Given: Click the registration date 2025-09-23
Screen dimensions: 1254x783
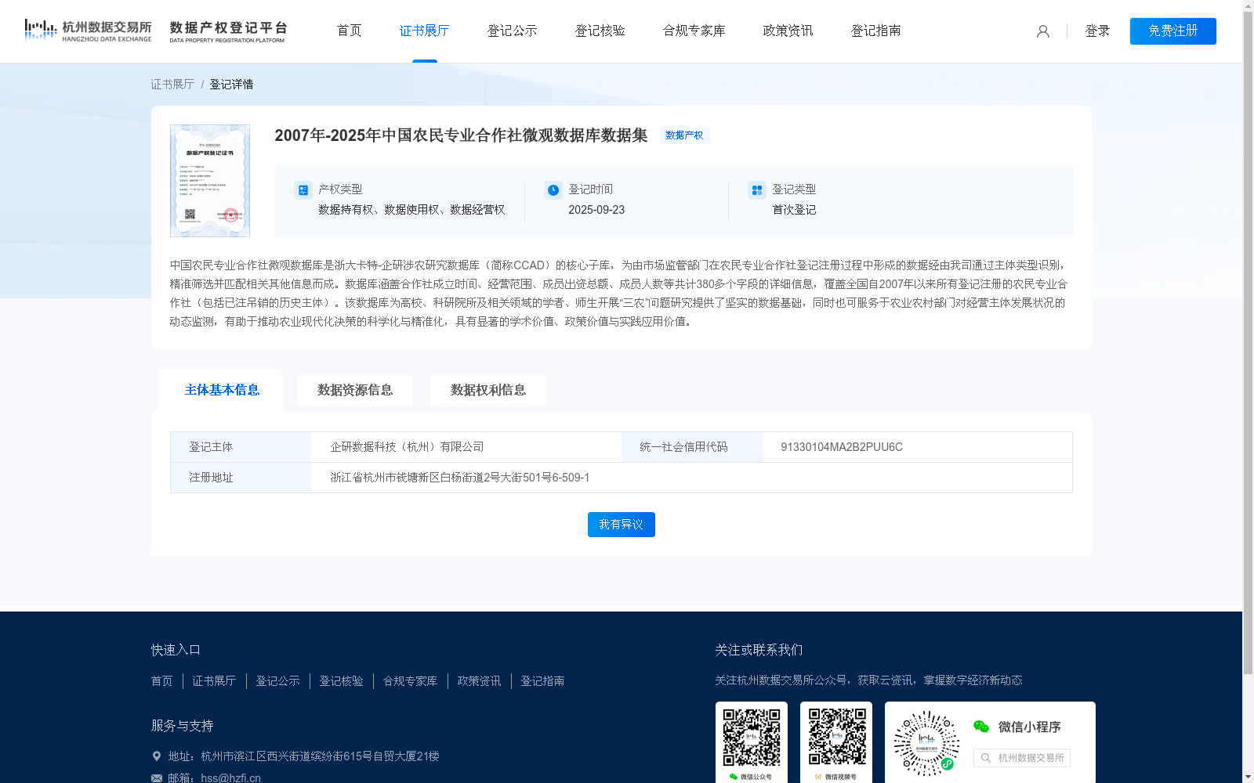Looking at the screenshot, I should pyautogui.click(x=596, y=210).
